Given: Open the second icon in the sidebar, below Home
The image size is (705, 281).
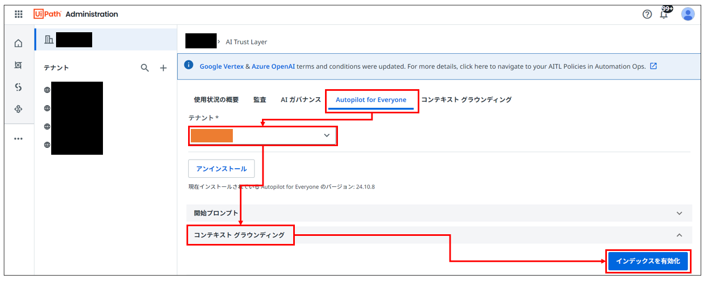Looking at the screenshot, I should pyautogui.click(x=18, y=65).
